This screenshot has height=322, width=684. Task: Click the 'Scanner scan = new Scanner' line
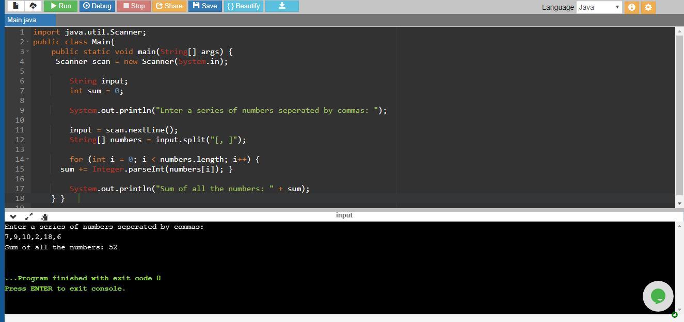click(x=142, y=61)
